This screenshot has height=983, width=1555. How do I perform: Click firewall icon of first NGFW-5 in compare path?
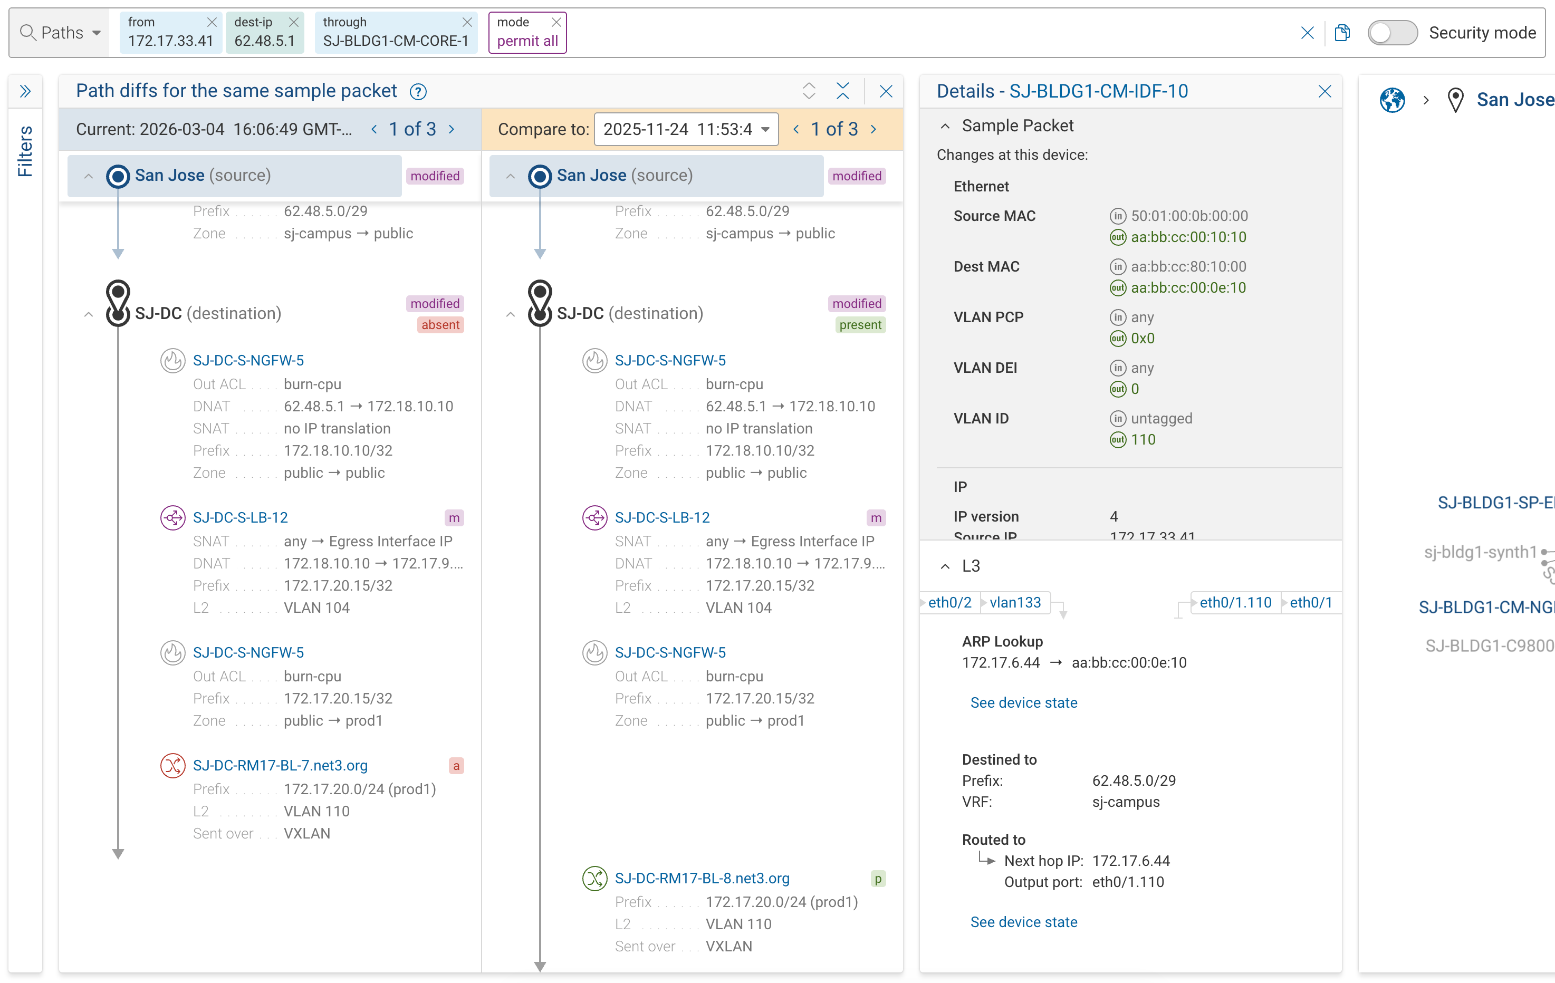tap(595, 361)
